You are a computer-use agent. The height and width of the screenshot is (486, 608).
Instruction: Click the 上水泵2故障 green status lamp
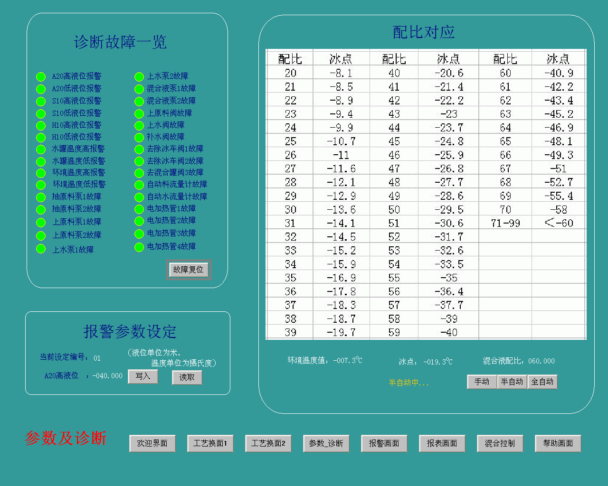[x=139, y=77]
